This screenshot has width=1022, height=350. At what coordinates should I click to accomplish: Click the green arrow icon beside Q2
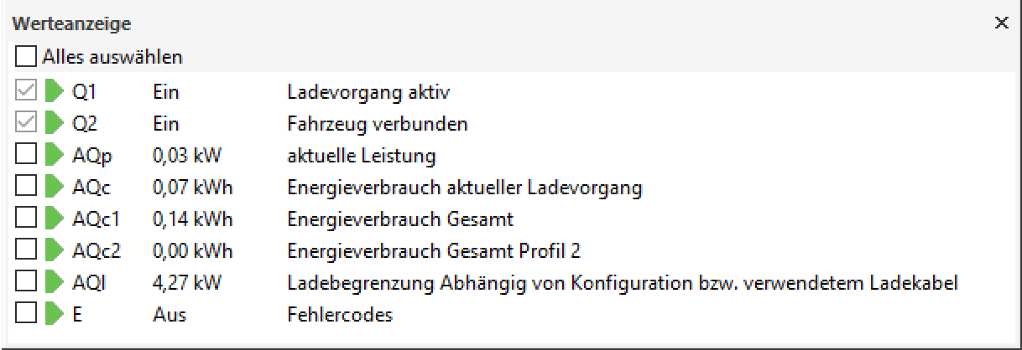tap(54, 124)
